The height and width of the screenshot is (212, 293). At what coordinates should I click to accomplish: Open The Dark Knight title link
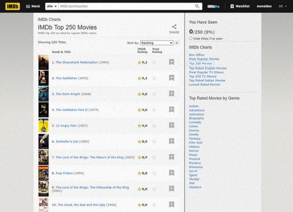[68, 94]
